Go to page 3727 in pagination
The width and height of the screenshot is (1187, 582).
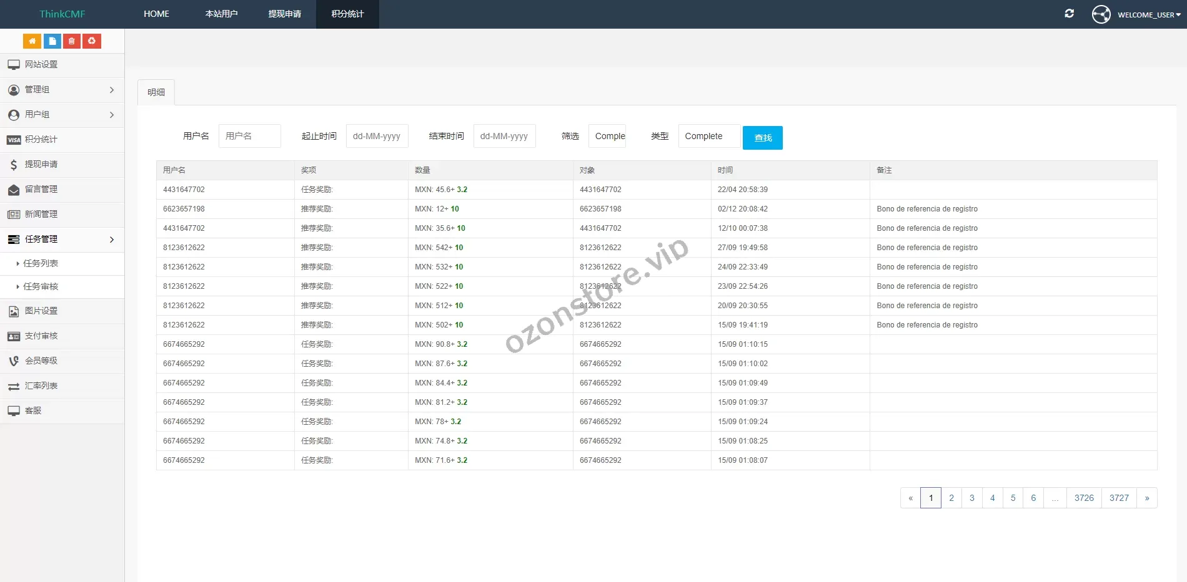1119,498
